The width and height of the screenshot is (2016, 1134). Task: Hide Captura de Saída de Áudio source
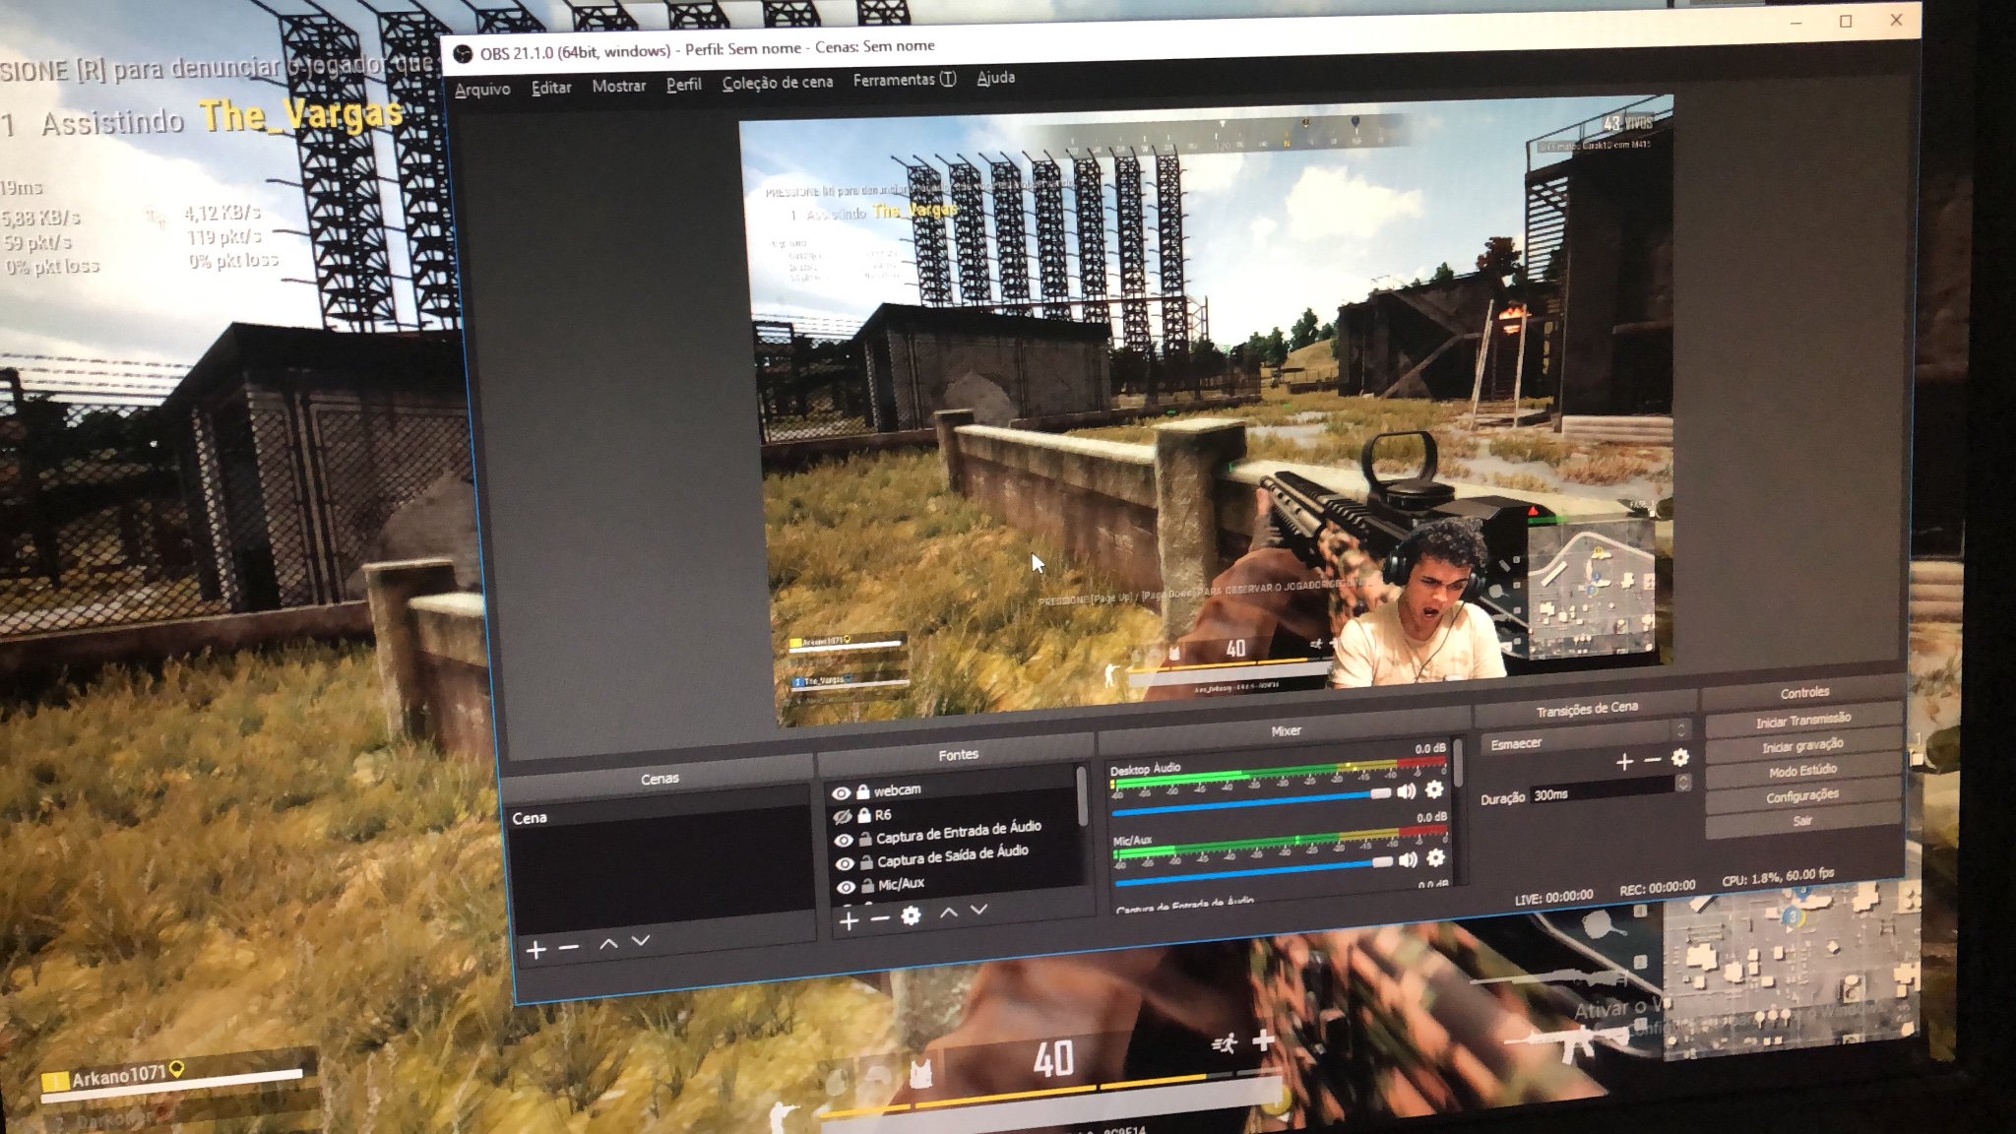click(845, 864)
